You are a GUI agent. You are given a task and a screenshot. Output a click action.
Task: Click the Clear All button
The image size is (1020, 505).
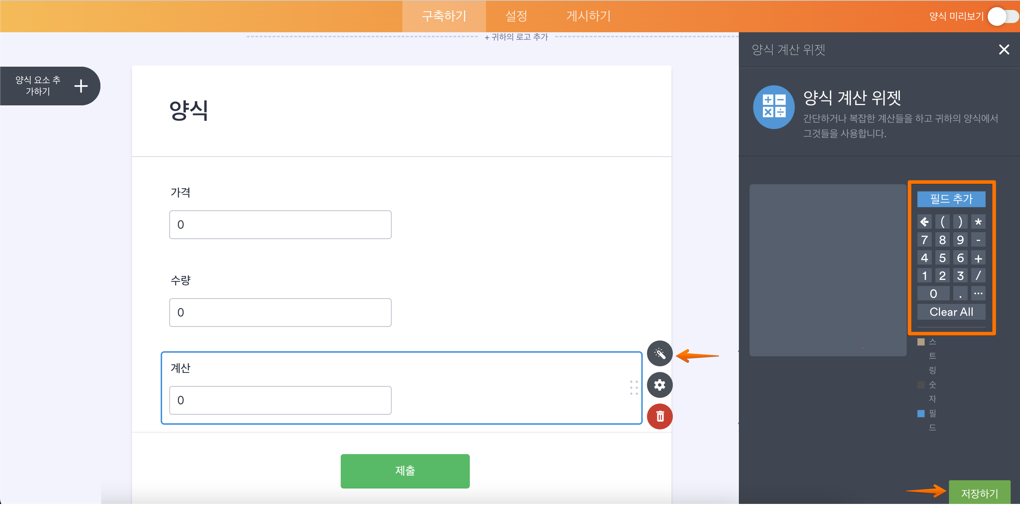tap(951, 312)
